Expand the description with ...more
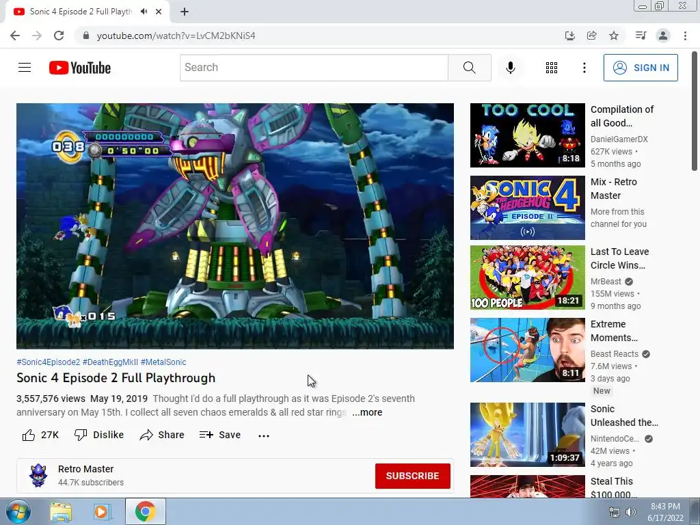Screen dimensions: 700x525 click(367, 412)
